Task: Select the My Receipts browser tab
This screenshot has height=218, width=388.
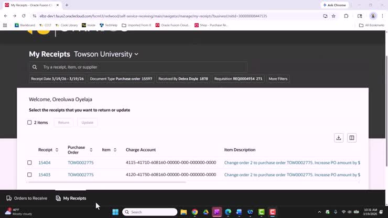Action: (31, 5)
